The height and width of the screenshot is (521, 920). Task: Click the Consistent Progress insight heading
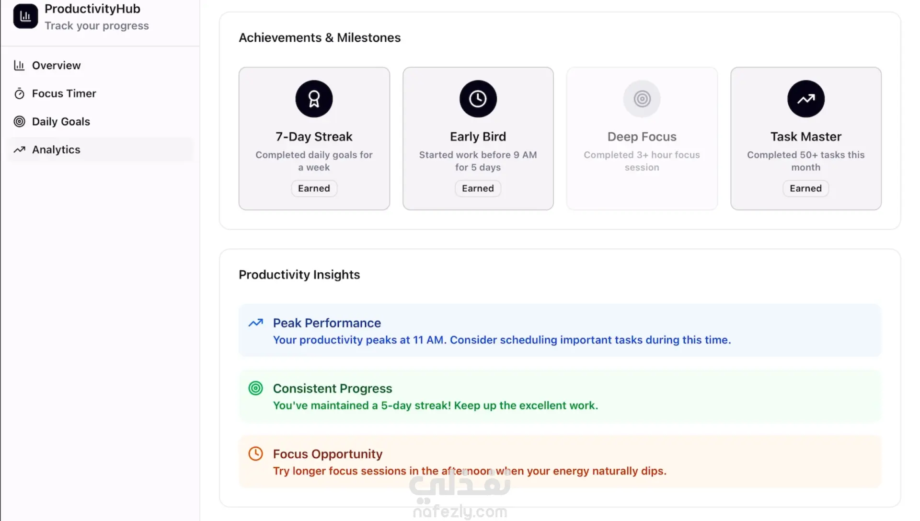coord(332,388)
